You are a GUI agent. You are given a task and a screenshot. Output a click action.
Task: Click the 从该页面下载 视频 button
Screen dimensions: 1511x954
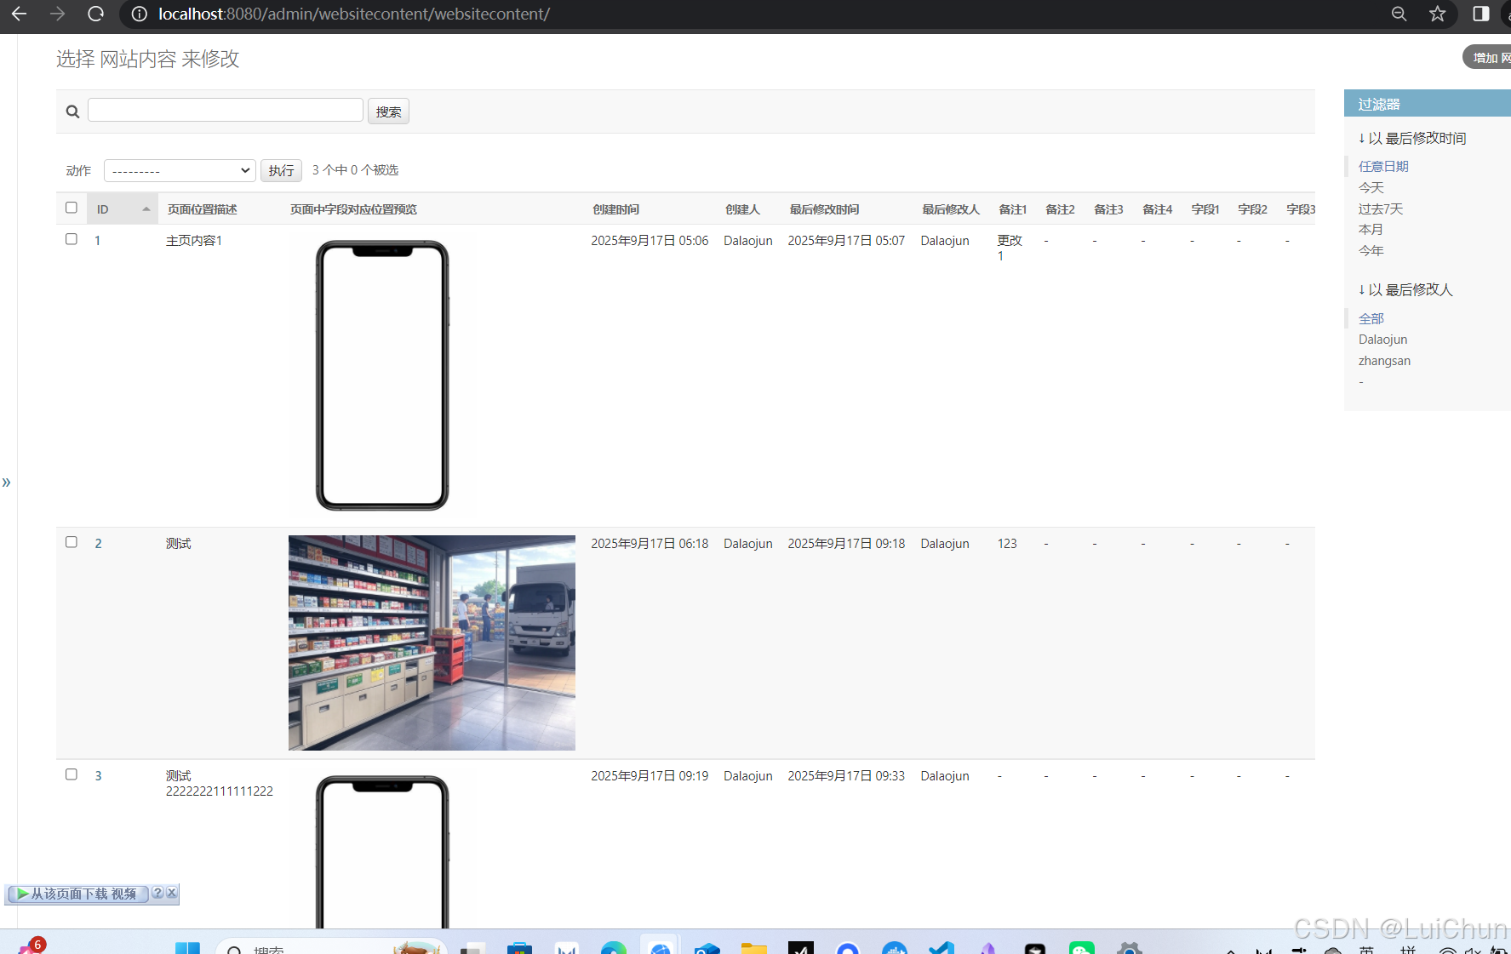click(77, 894)
